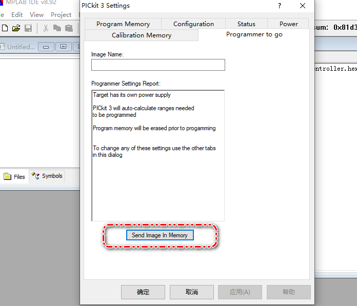
Task: Click the Programmer Settings Report label
Action: point(126,84)
